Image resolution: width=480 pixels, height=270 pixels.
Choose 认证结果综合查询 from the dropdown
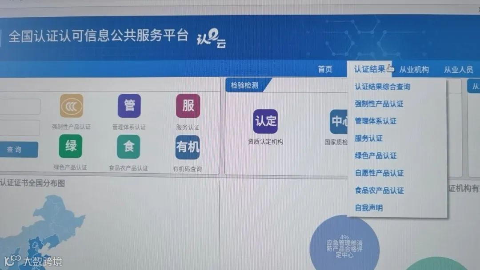pyautogui.click(x=382, y=87)
